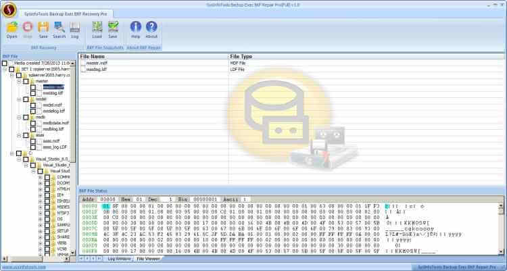The height and width of the screenshot is (271, 507).
Task: Click the tree panel horizontal scrollbar left arrow
Action: (4, 259)
